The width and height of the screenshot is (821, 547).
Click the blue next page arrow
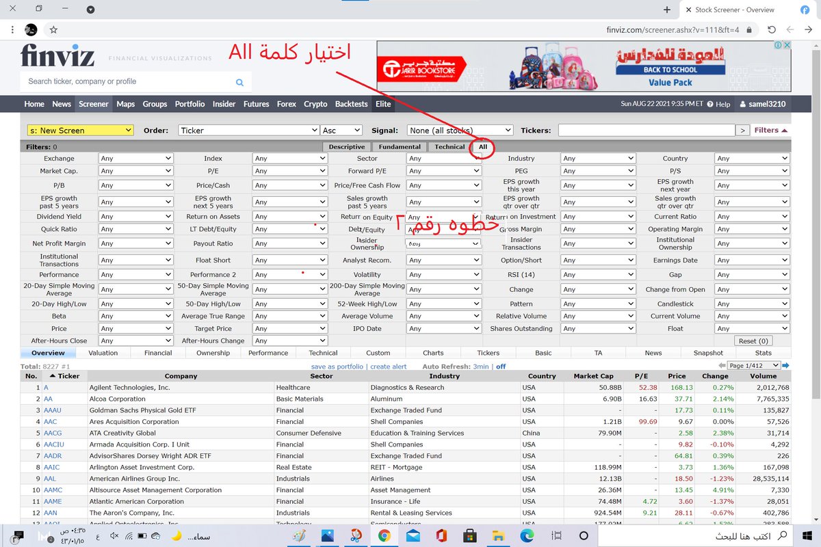pyautogui.click(x=786, y=365)
